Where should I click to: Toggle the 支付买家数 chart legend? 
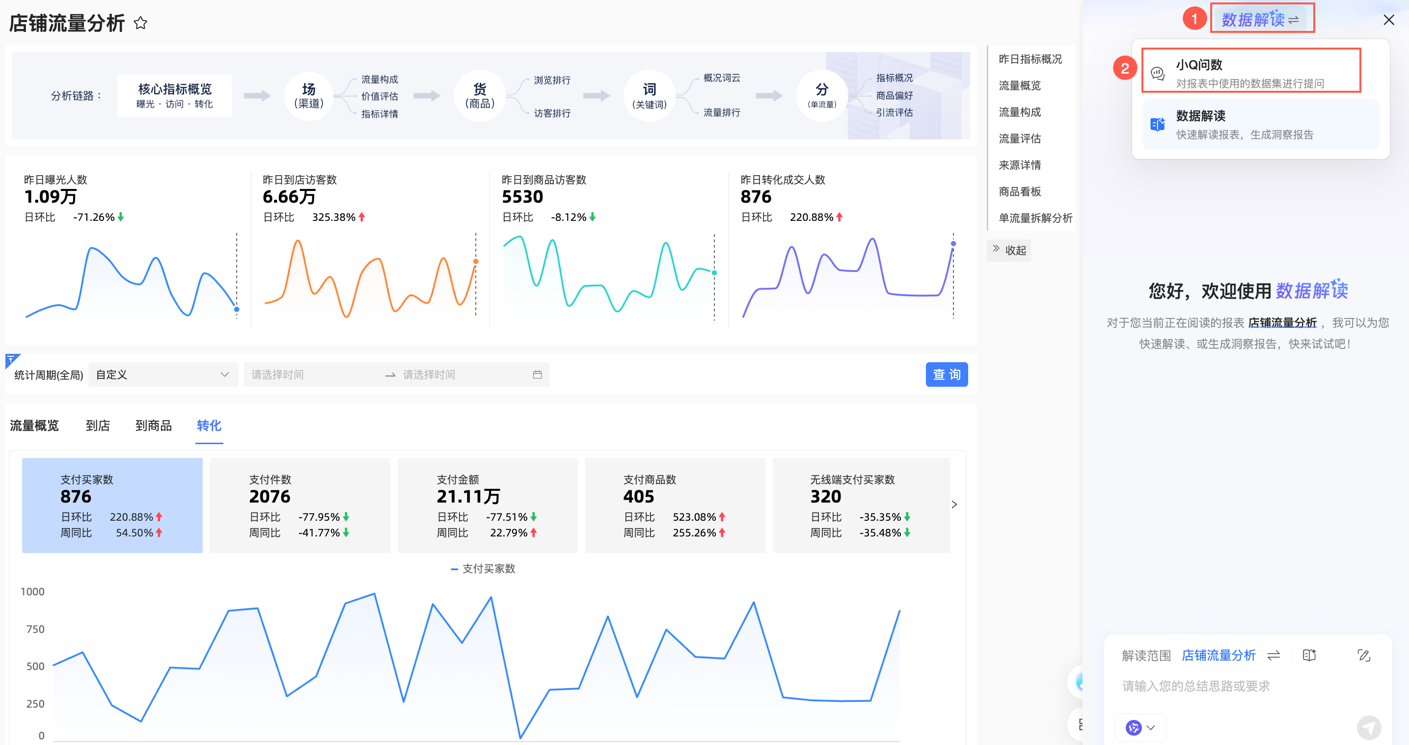tap(483, 569)
